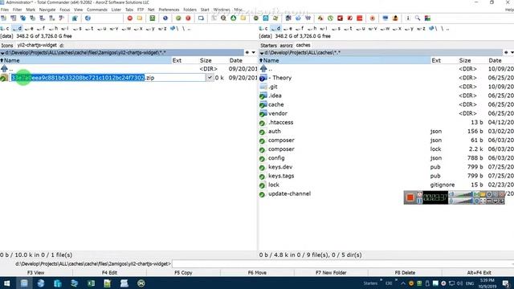Click into the file rename input field
The width and height of the screenshot is (514, 289).
click(108, 78)
